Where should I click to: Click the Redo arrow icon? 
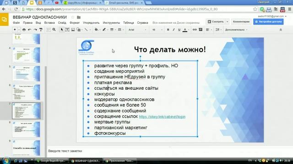35,30
